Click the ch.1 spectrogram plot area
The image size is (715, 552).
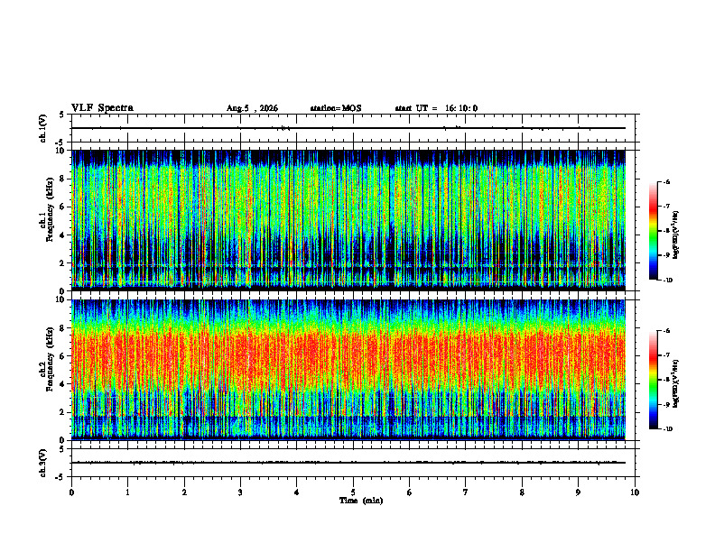pos(348,220)
